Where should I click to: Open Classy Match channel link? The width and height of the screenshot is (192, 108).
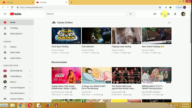click(x=117, y=92)
